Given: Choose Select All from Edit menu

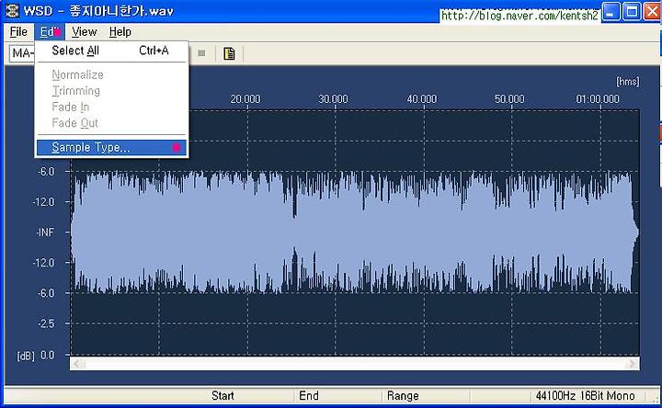Looking at the screenshot, I should pyautogui.click(x=111, y=51).
